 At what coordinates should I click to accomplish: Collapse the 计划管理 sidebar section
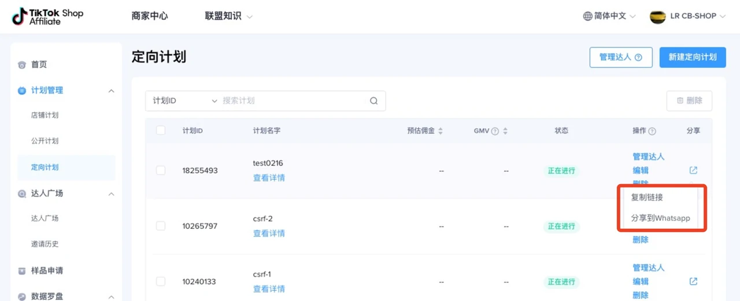(111, 91)
